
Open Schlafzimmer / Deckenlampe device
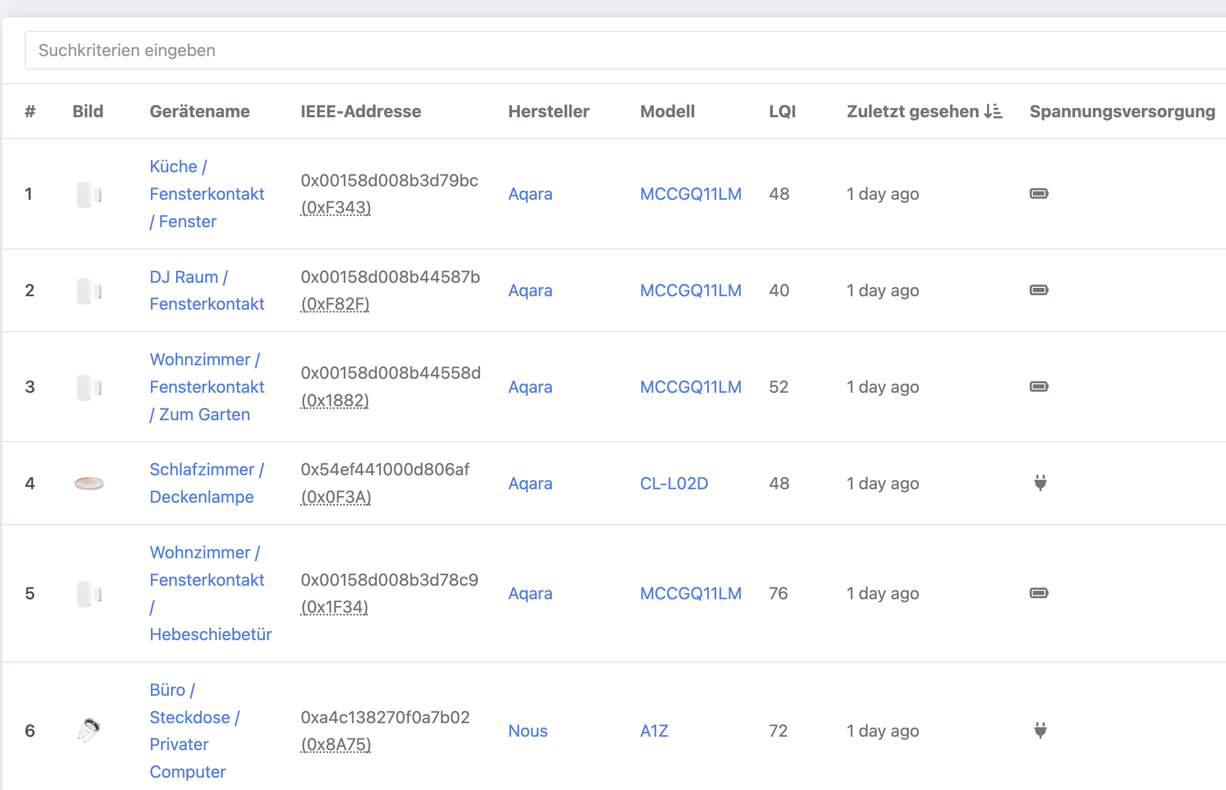[206, 483]
